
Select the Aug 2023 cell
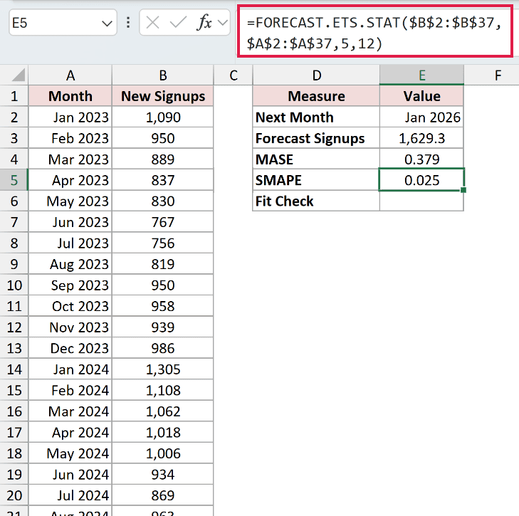(70, 264)
